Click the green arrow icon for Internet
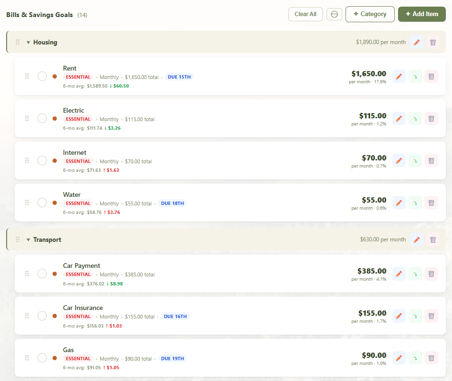 pyautogui.click(x=415, y=160)
